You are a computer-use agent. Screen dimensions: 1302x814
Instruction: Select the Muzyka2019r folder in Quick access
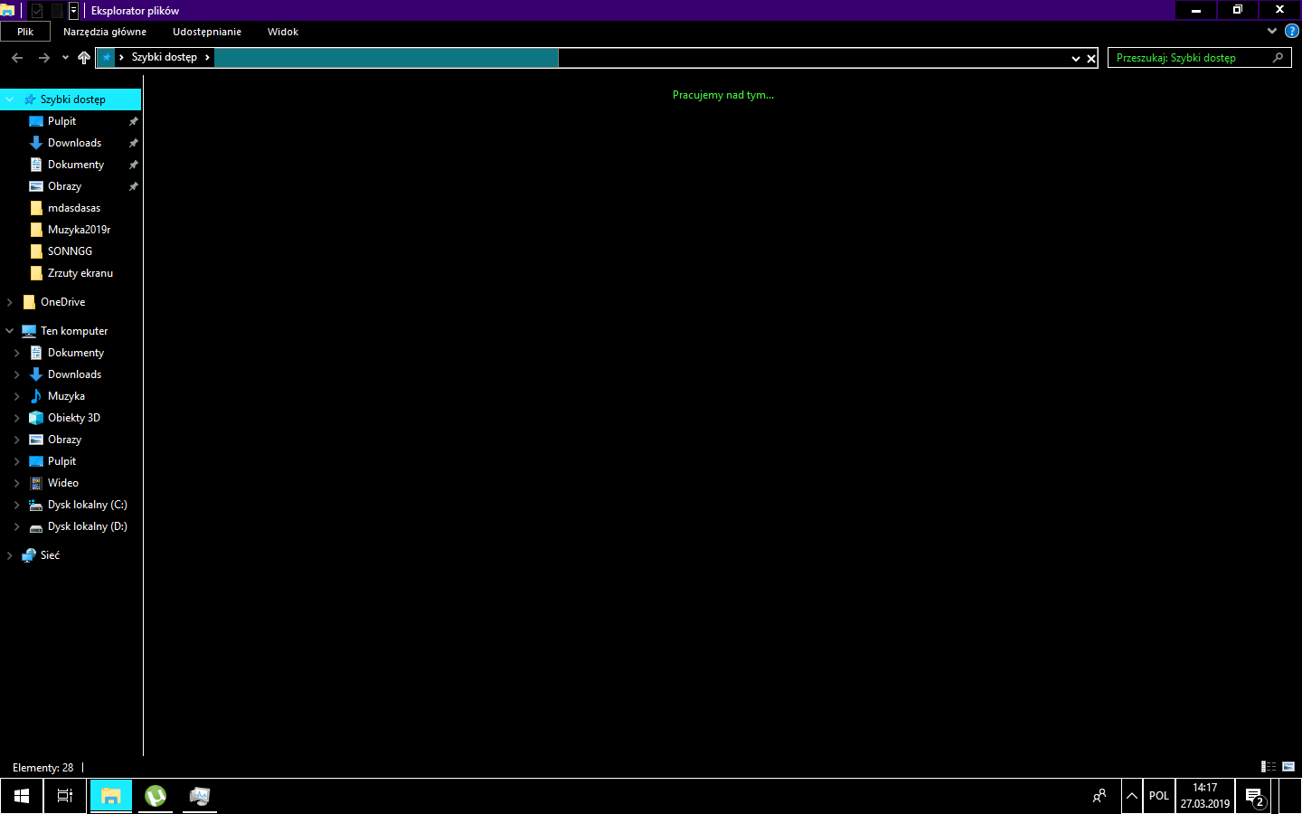[x=79, y=230]
